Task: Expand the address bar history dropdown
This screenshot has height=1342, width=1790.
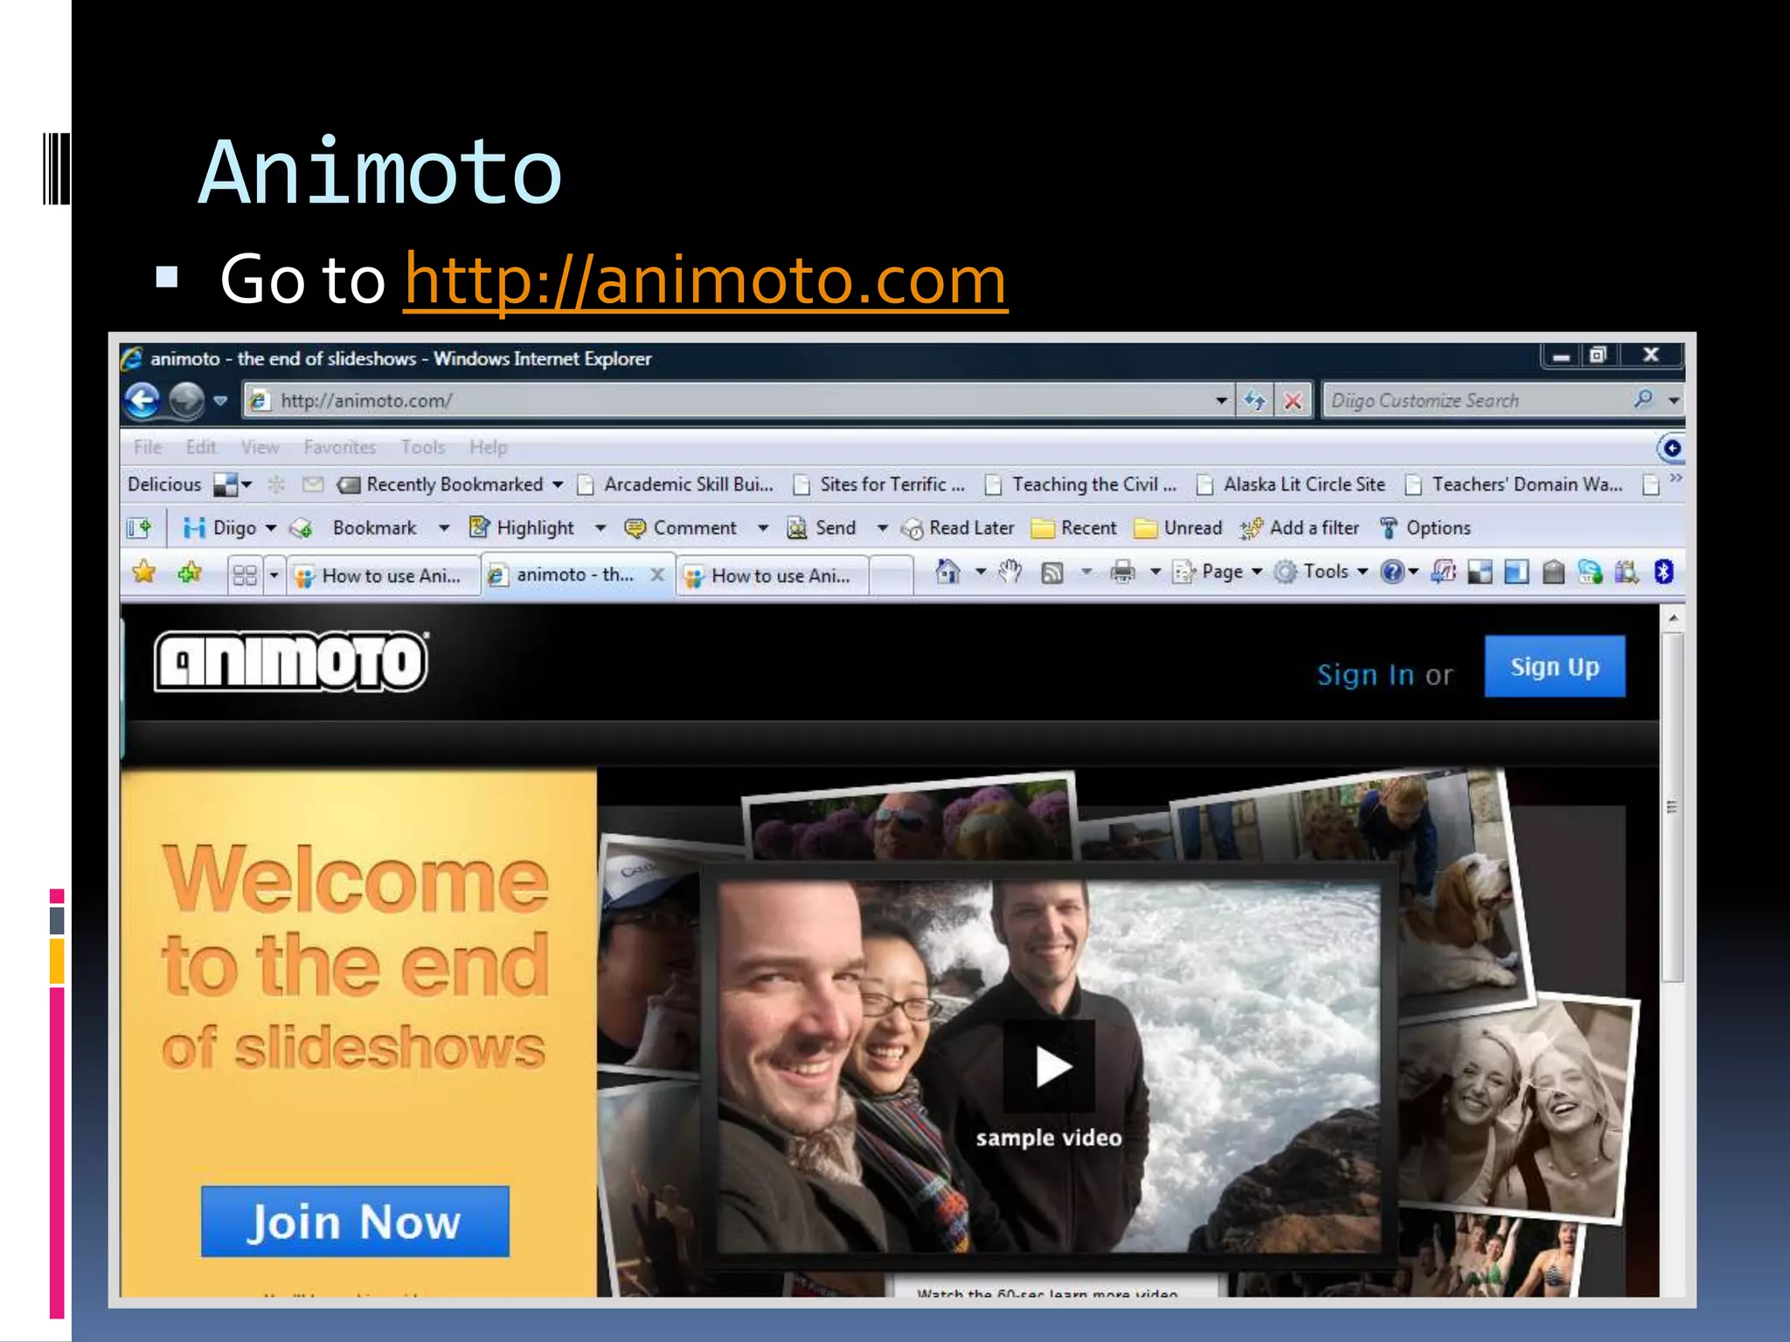Action: (x=1222, y=401)
